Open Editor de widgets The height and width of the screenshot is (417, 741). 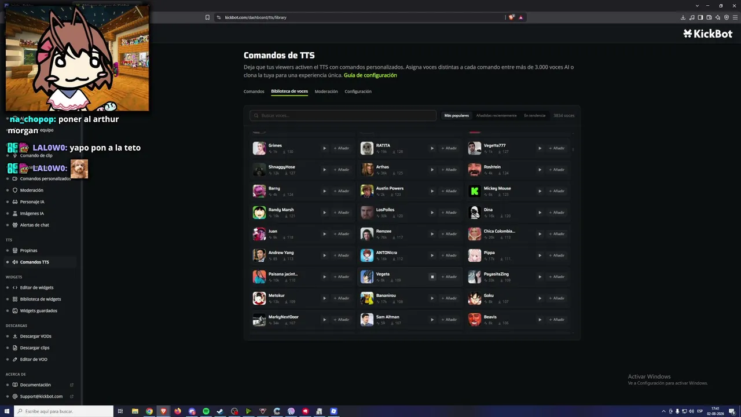39,287
